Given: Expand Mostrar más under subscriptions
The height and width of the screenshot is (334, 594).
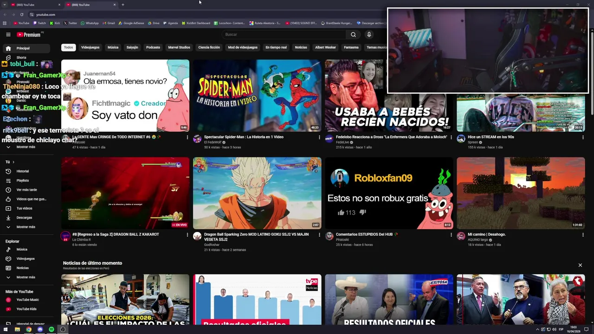Looking at the screenshot, I should click(x=26, y=147).
